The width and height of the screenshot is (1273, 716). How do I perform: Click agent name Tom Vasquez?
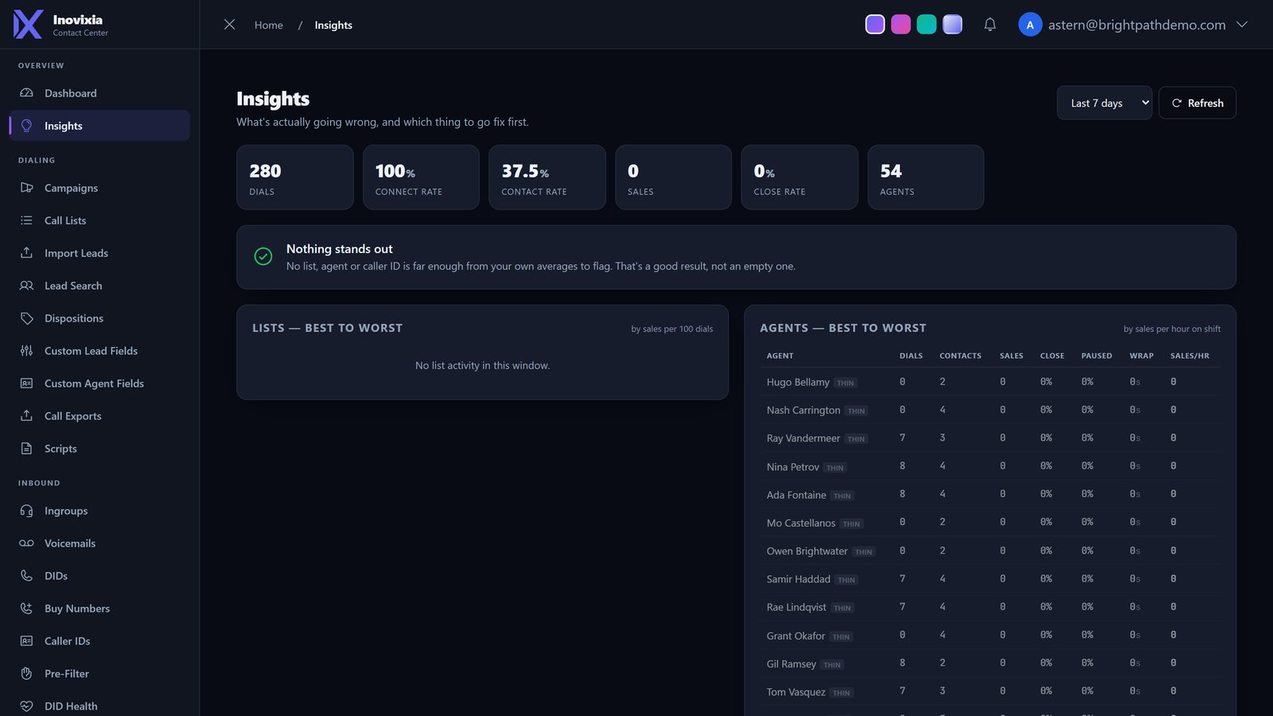(796, 692)
